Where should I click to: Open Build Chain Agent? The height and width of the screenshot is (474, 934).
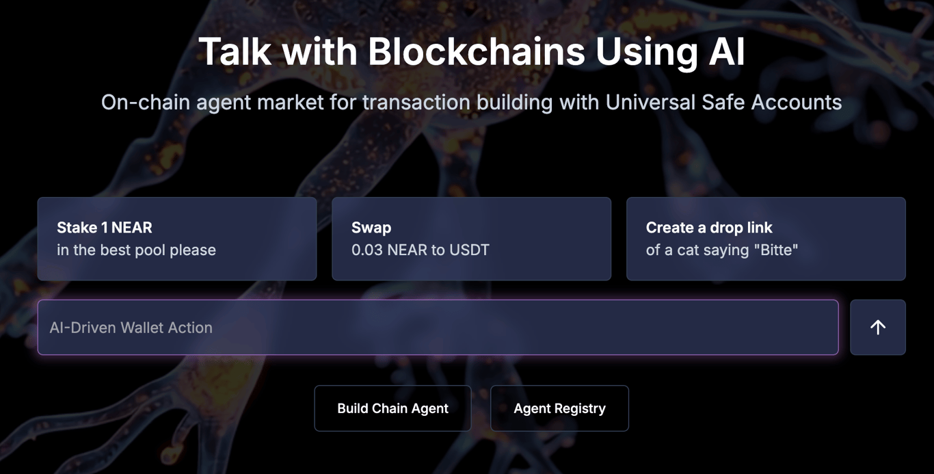[392, 408]
